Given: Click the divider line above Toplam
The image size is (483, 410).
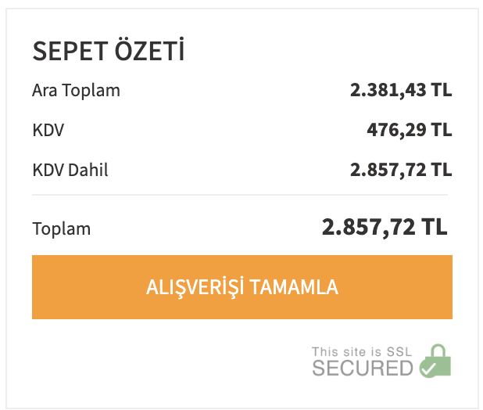Looking at the screenshot, I should [x=240, y=195].
